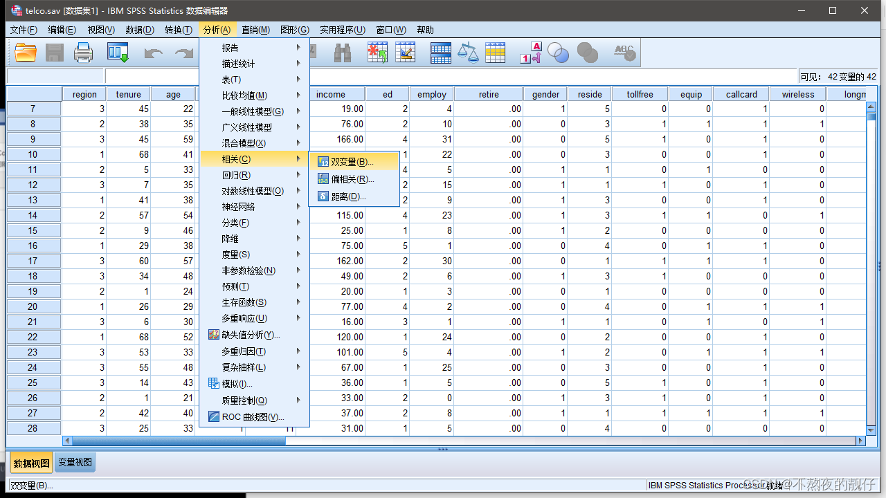Expand the 混合模型(X) submenu
886x498 pixels.
[254, 143]
